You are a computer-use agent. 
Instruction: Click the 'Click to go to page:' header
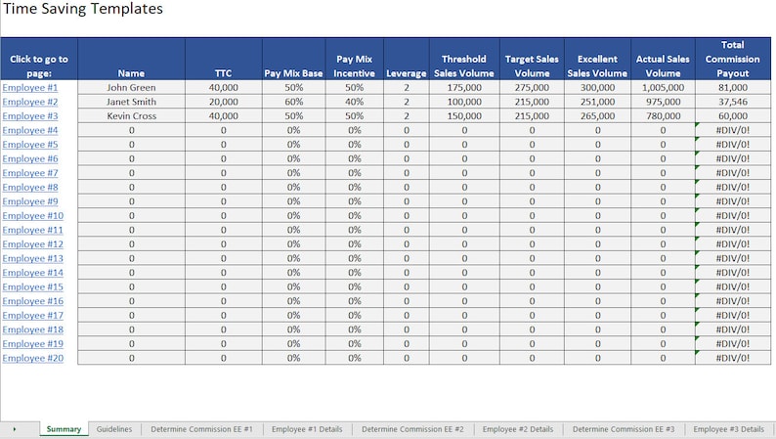click(x=39, y=59)
